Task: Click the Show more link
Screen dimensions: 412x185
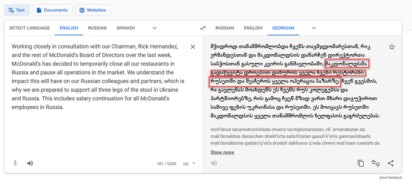Action: pos(222,152)
